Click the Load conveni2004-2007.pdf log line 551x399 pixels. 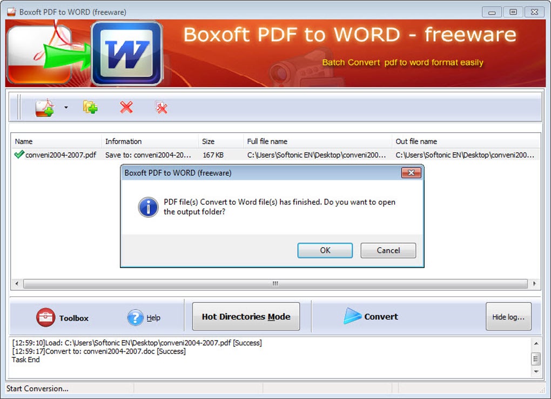(x=137, y=343)
